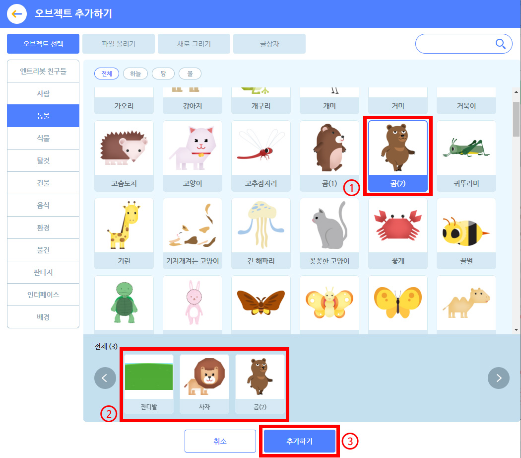Screen dimensions: 521x458
Task: Show previous selected objects with left chevron
Action: tap(105, 378)
